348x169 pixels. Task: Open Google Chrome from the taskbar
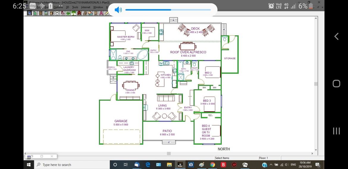pyautogui.click(x=212, y=165)
